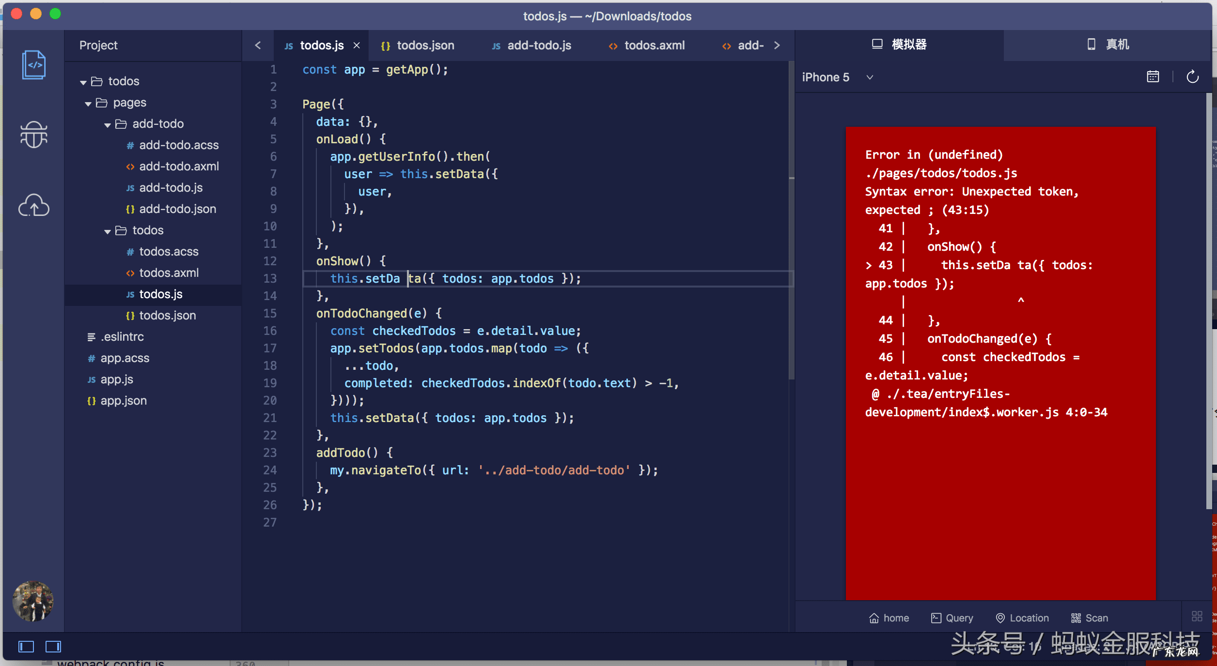Click the cloud upload icon
Viewport: 1217px width, 666px height.
click(x=33, y=205)
